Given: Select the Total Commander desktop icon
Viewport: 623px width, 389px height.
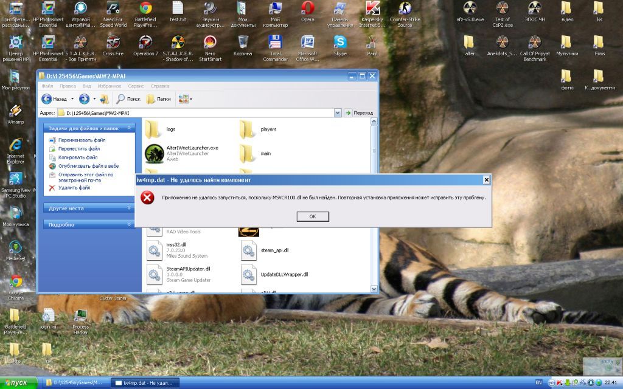Looking at the screenshot, I should [x=276, y=48].
